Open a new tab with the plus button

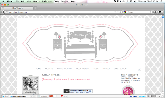[x=35, y=8]
